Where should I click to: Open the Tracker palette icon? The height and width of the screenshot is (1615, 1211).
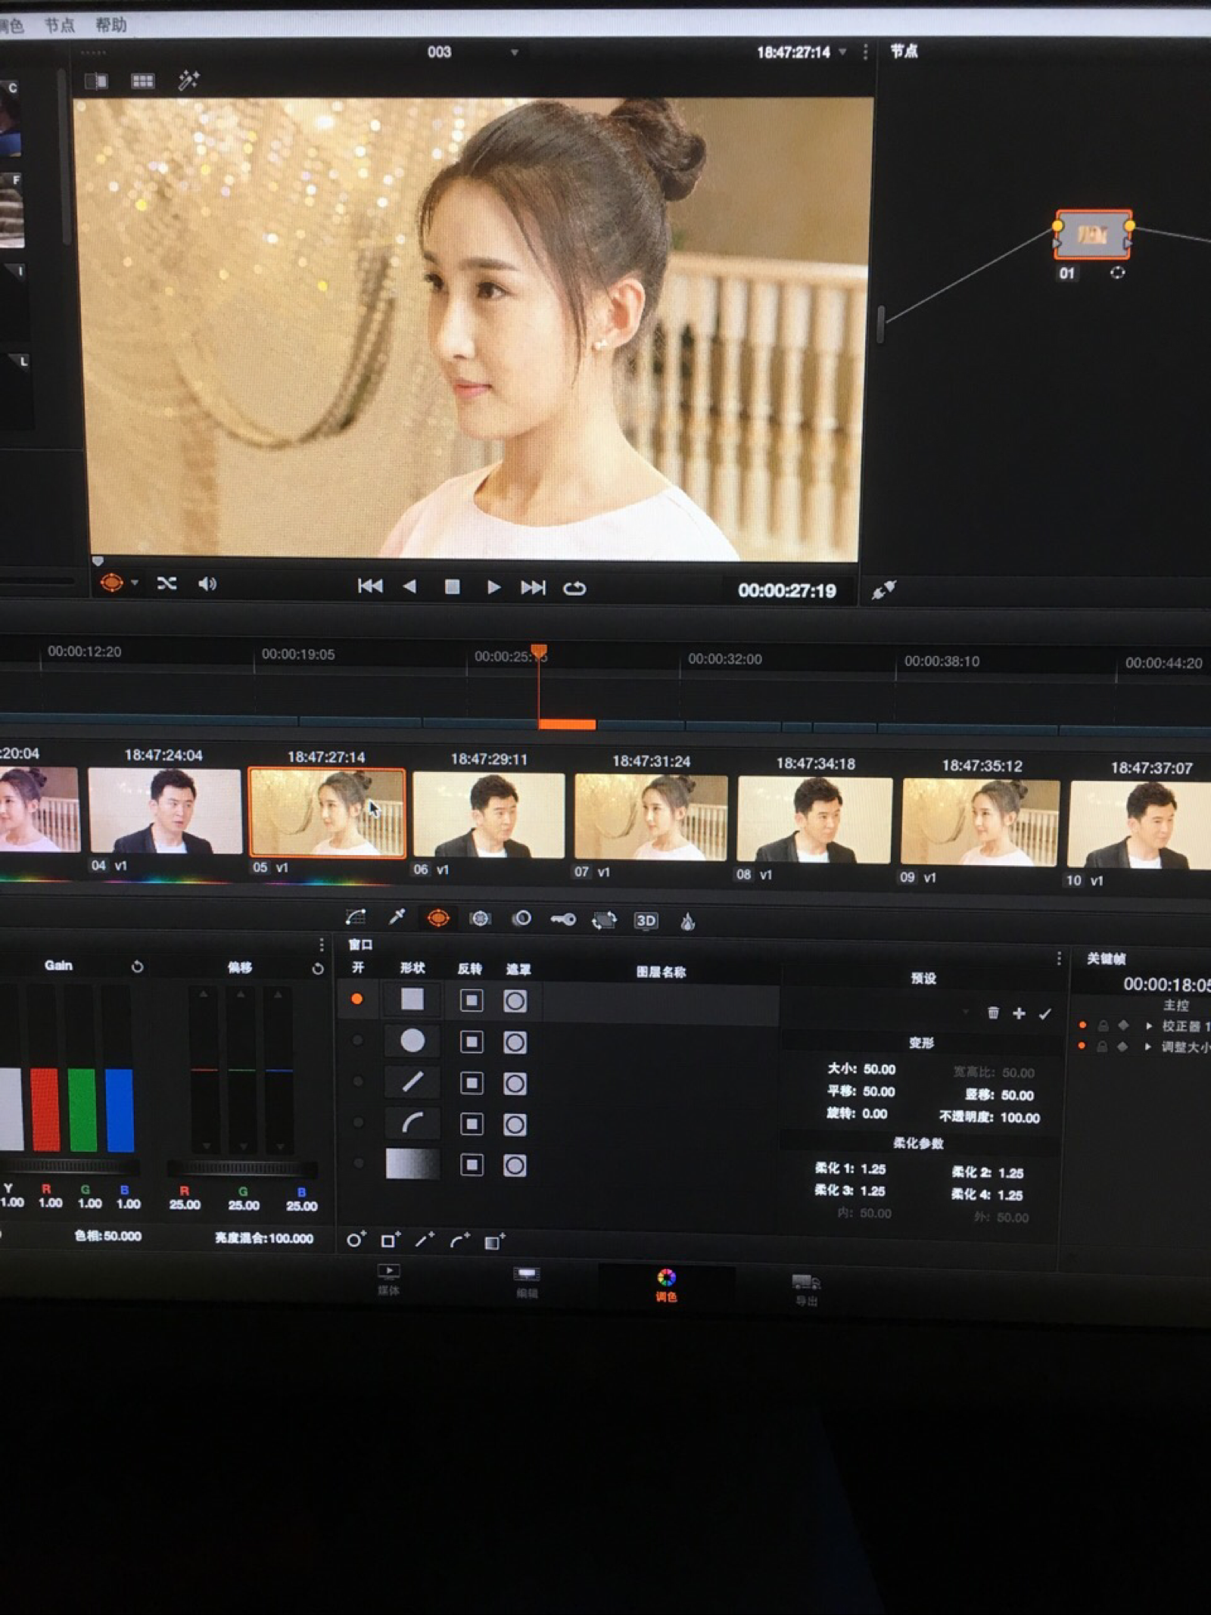(480, 919)
